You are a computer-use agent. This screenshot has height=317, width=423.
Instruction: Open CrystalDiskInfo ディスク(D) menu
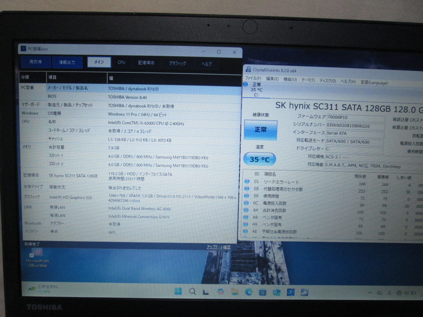[x=328, y=81]
